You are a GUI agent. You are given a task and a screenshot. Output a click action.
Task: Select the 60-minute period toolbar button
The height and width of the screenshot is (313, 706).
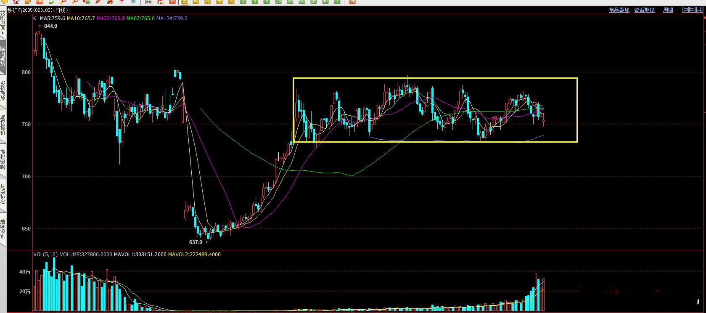[302, 2]
